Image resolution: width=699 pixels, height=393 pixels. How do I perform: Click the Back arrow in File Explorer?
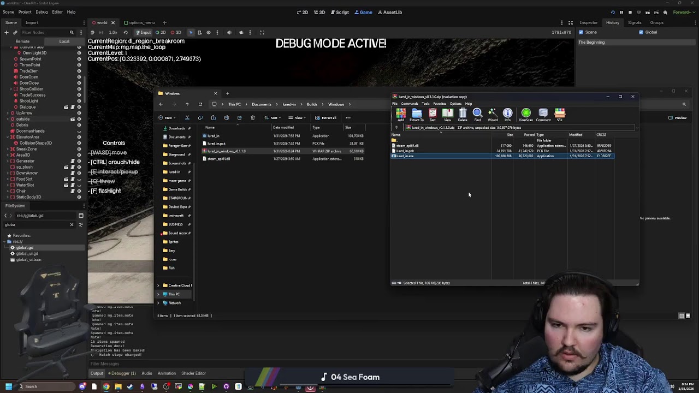click(x=161, y=104)
